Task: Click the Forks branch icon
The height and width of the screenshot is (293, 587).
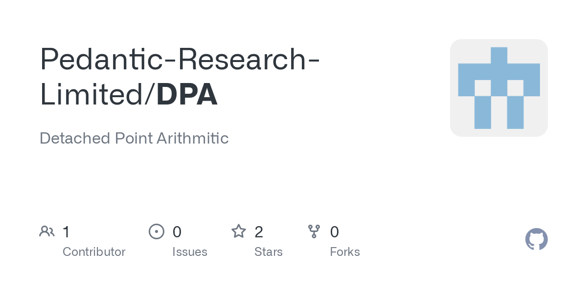Action: tap(314, 231)
